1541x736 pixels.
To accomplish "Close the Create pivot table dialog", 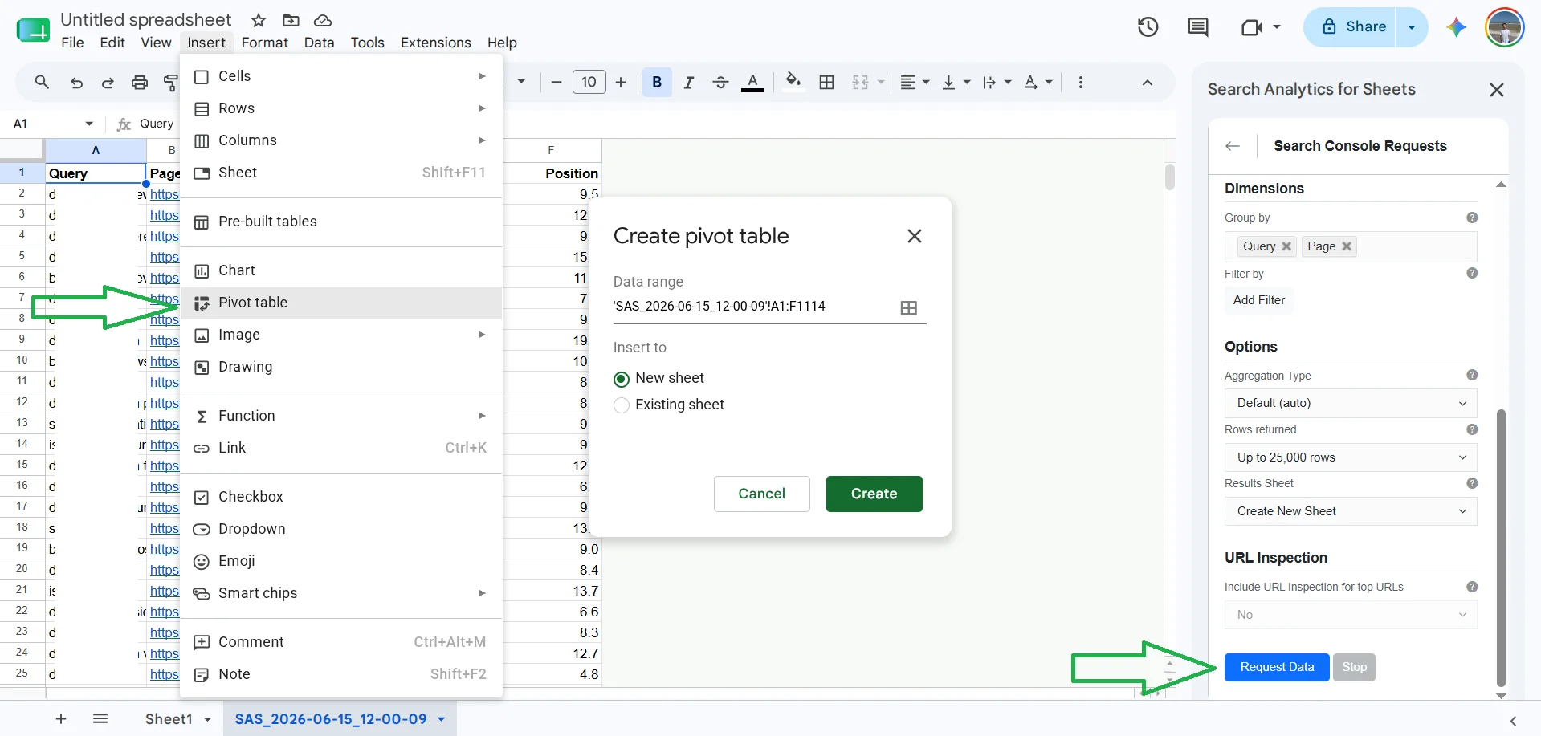I will [914, 236].
